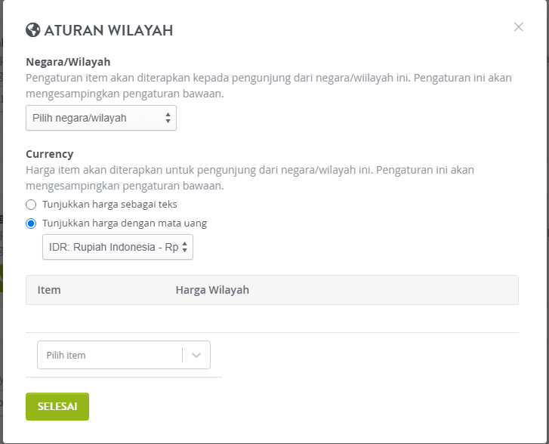Viewport: 549px width, 444px height.
Task: Select Tunjukkan harga dengan mata uang radio
Action: coord(31,224)
